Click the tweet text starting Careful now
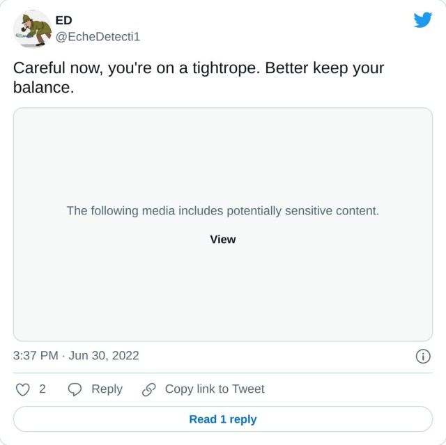The image size is (446, 445). coord(139,69)
